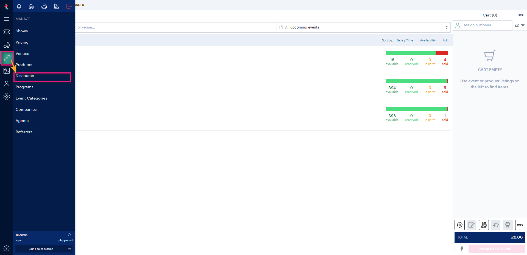Click the event or venue search field

coord(176,27)
